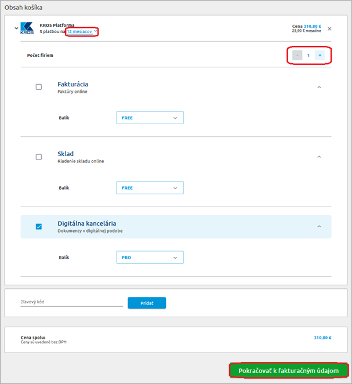Decrease the Počet firiem count

[x=297, y=55]
